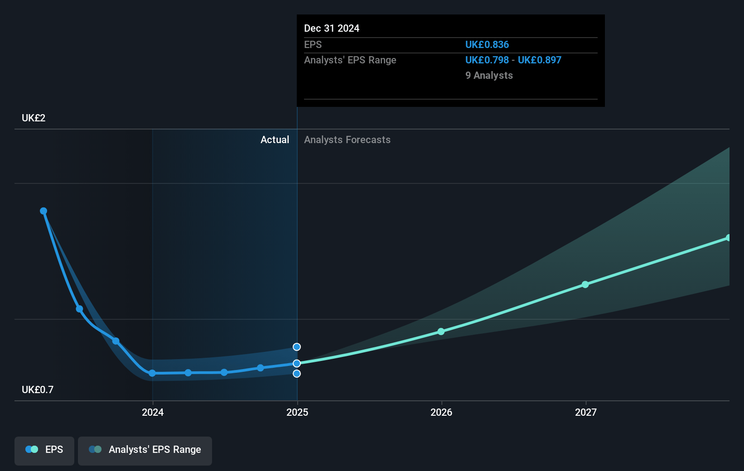The height and width of the screenshot is (471, 744).
Task: Select the upper analyst range marker at 2025
Action: 297,347
